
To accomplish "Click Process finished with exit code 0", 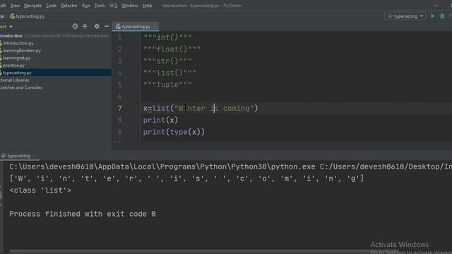I will pos(83,214).
